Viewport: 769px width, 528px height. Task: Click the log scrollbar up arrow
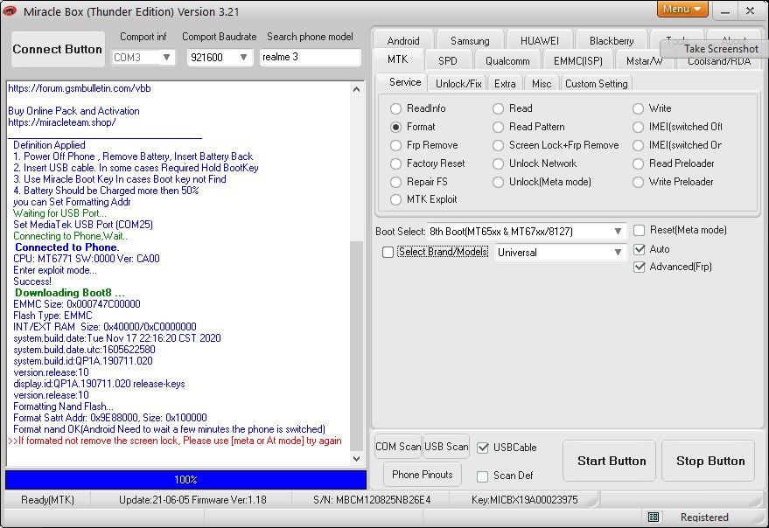pyautogui.click(x=357, y=89)
